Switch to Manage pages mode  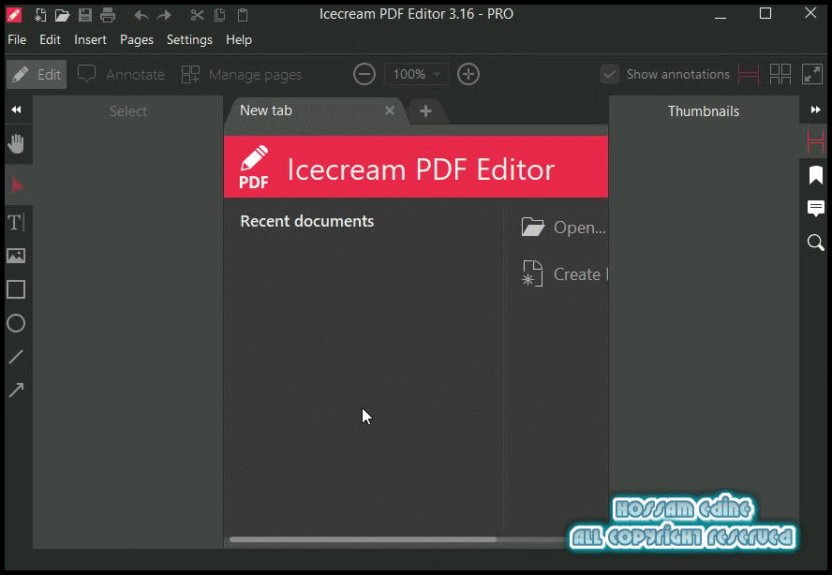(x=242, y=74)
